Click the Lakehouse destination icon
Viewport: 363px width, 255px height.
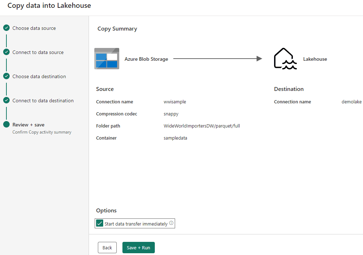point(285,59)
